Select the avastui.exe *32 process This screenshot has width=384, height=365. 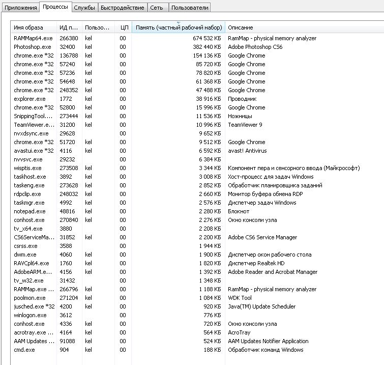point(197,151)
